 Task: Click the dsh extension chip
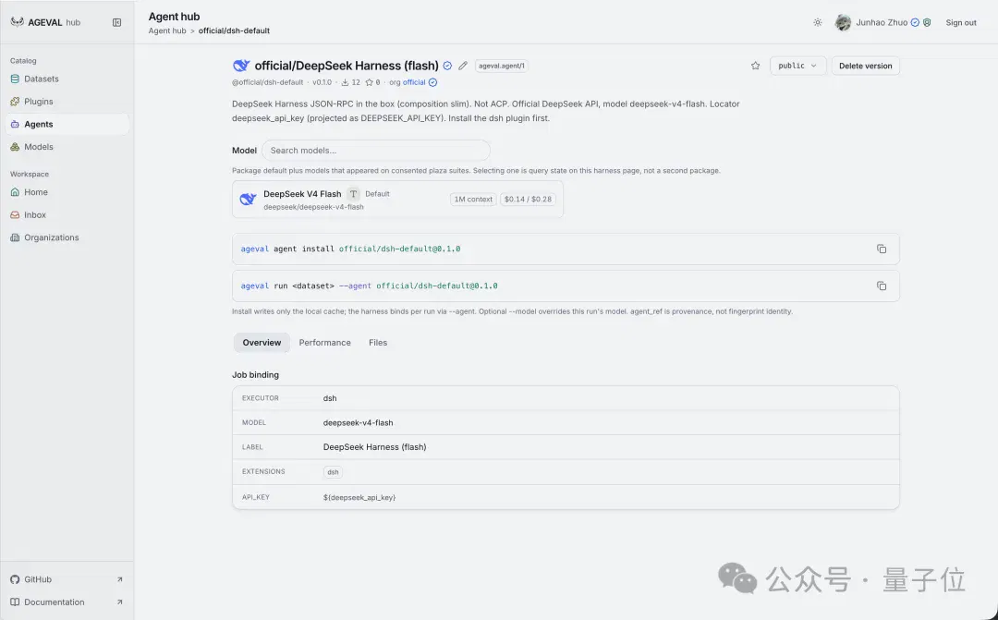333,472
